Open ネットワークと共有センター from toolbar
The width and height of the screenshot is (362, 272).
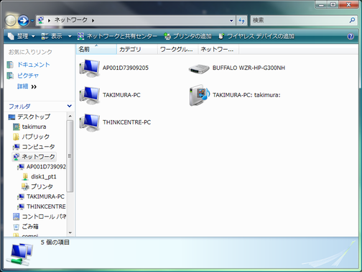coord(117,36)
